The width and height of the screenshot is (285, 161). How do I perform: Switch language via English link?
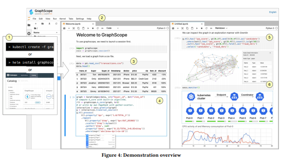coord(272,12)
